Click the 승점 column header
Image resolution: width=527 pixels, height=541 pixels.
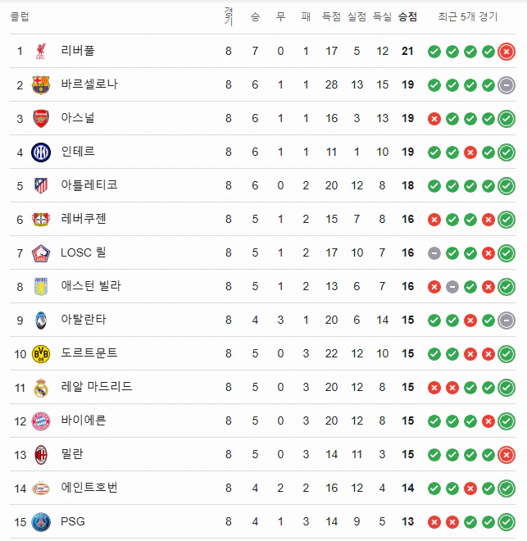click(407, 16)
